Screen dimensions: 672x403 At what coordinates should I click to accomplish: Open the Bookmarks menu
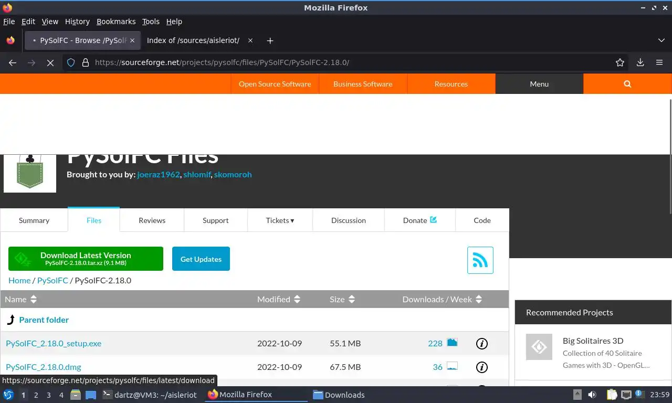[x=116, y=22]
